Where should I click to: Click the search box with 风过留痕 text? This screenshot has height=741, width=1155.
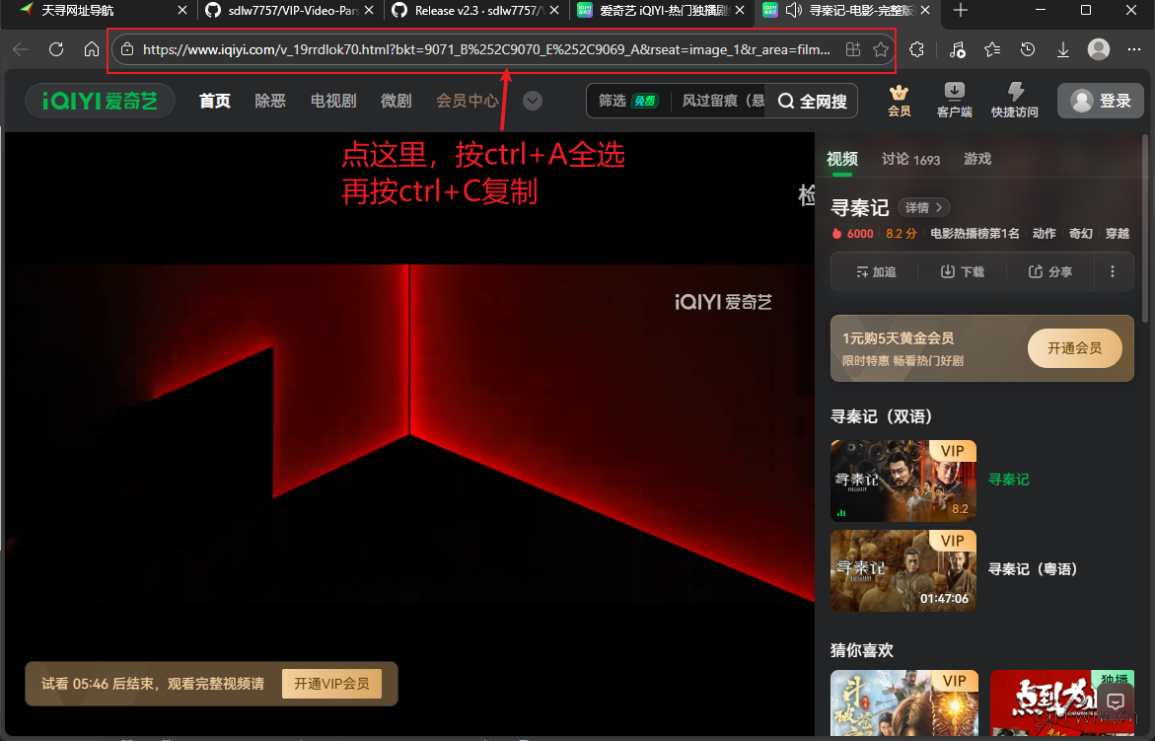point(722,101)
